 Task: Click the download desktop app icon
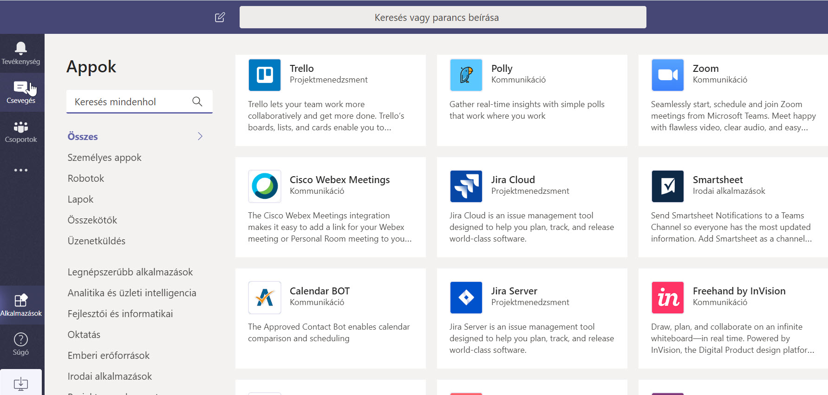(x=21, y=383)
